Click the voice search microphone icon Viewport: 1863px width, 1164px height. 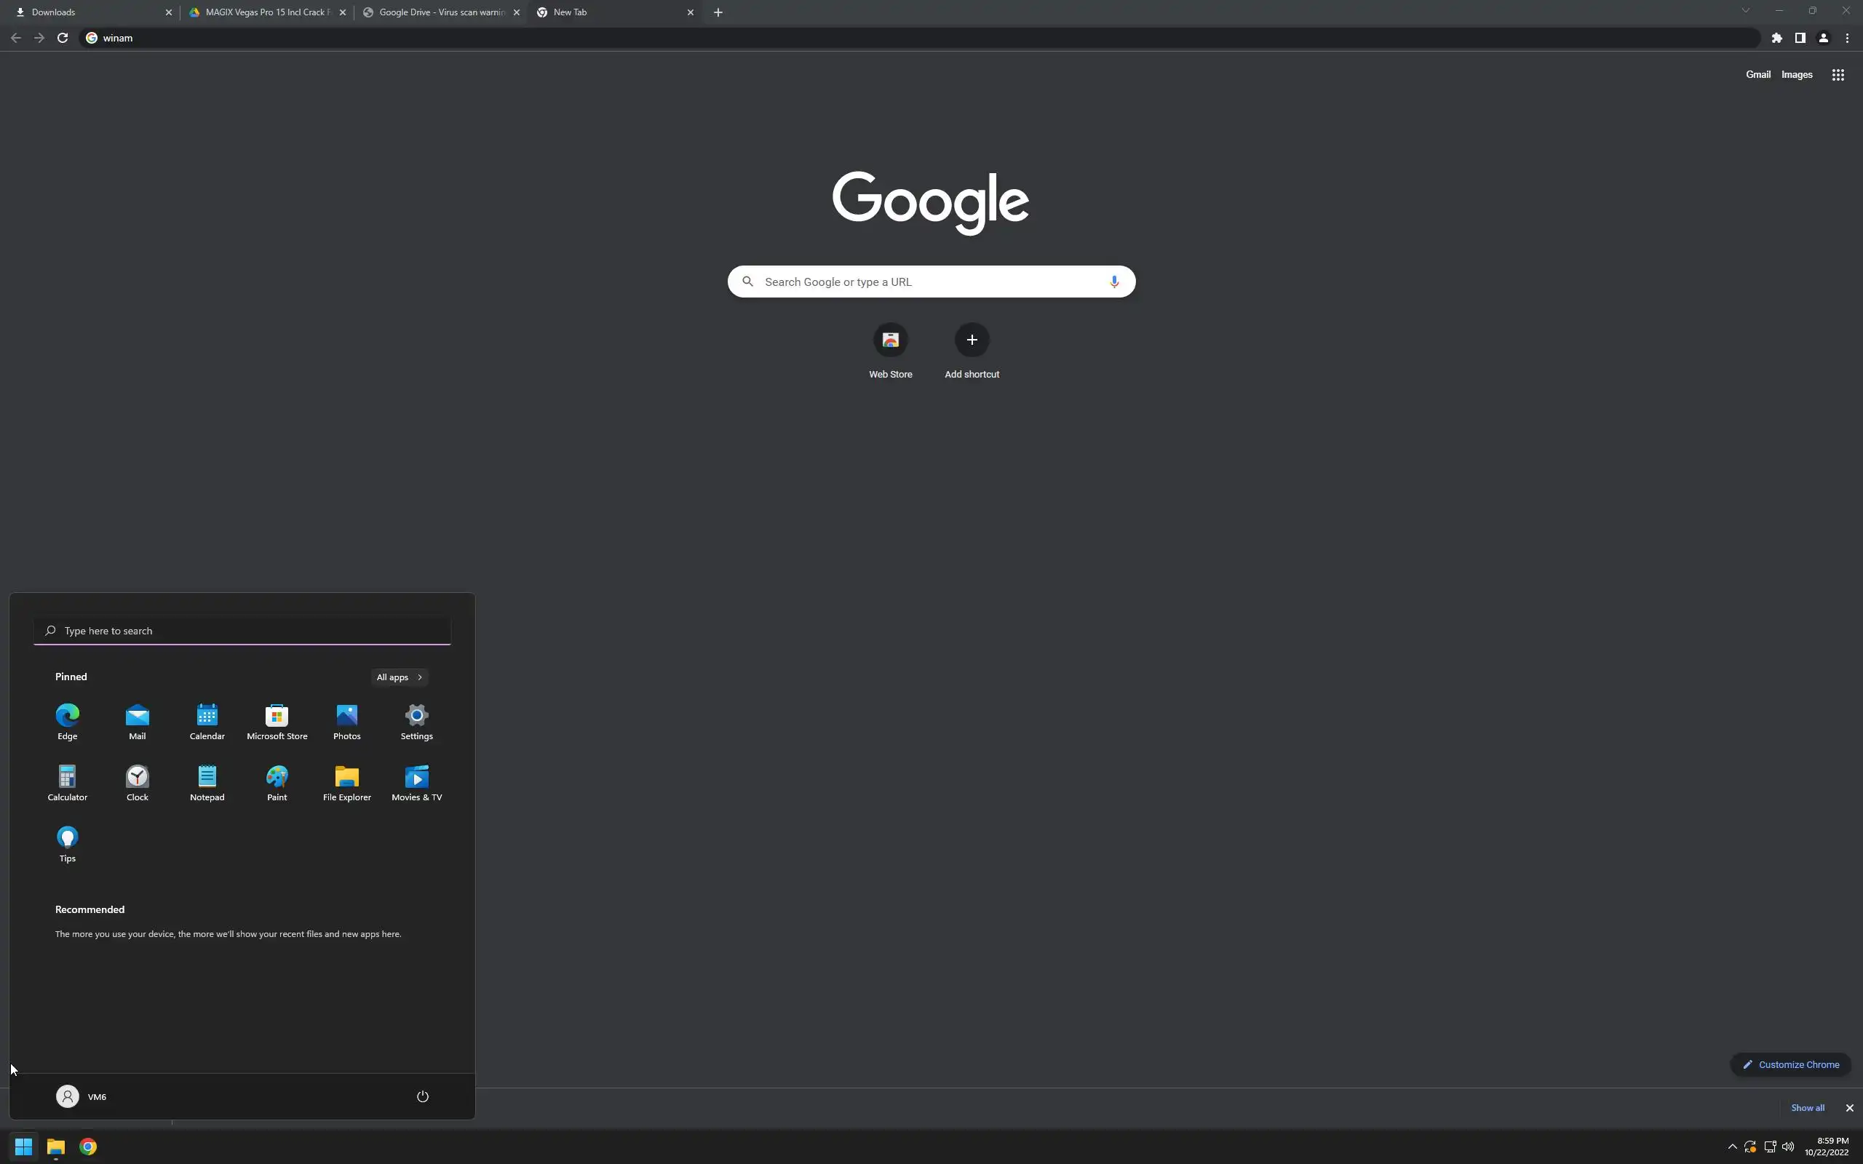(x=1113, y=282)
